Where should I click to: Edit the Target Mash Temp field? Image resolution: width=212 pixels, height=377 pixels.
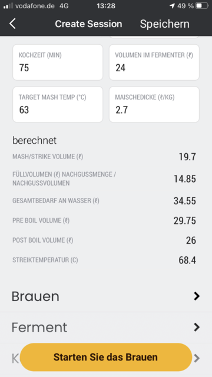[x=58, y=104]
